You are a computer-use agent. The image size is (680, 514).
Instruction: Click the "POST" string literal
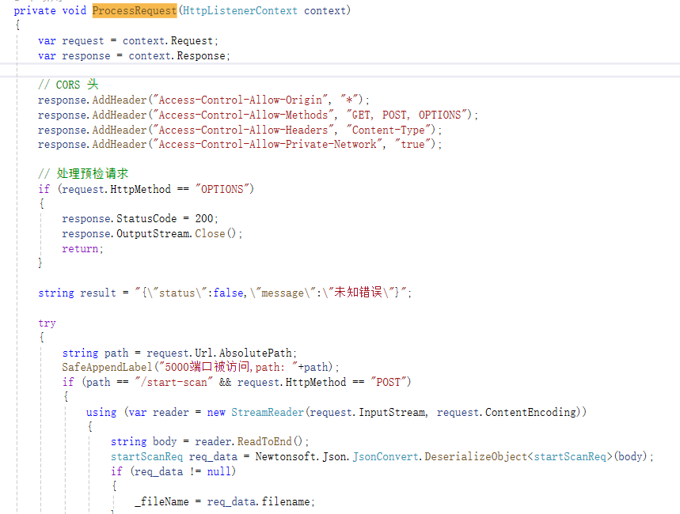coord(388,382)
